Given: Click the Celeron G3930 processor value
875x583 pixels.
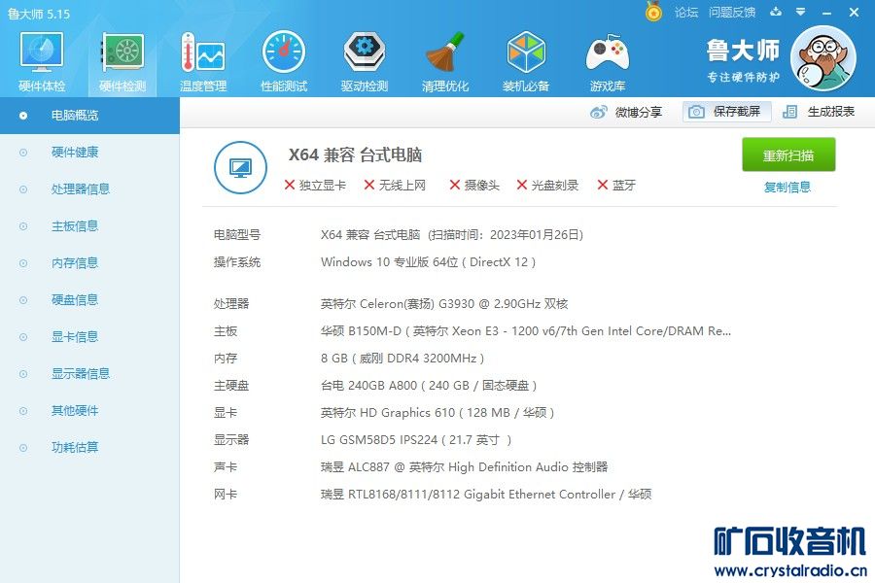Looking at the screenshot, I should click(x=444, y=304).
